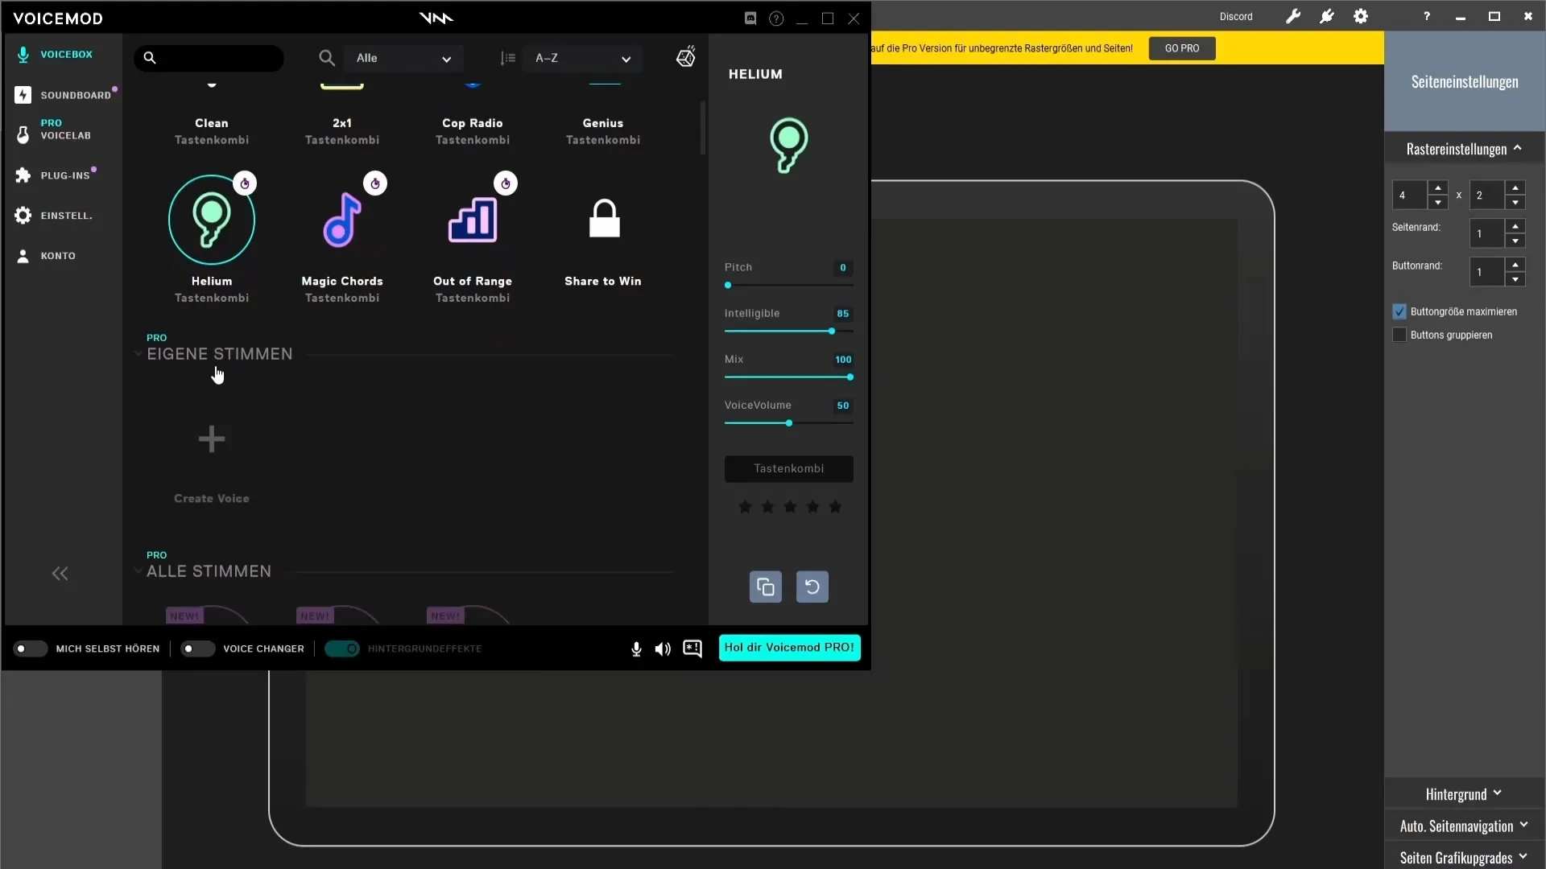The image size is (1546, 869).
Task: Expand the Hintergrund section
Action: [1464, 794]
